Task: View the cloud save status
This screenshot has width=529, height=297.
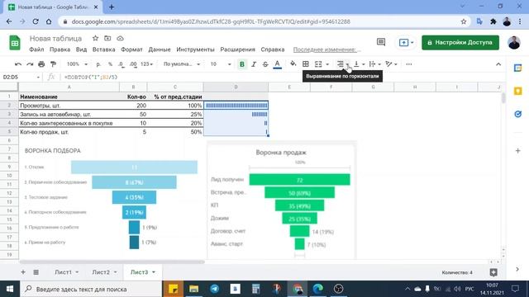Action: 120,39
